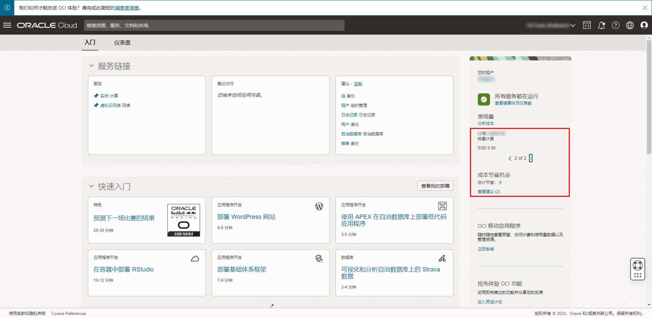This screenshot has height=318, width=652.
Task: Open the region selector dropdown
Action: [551, 25]
